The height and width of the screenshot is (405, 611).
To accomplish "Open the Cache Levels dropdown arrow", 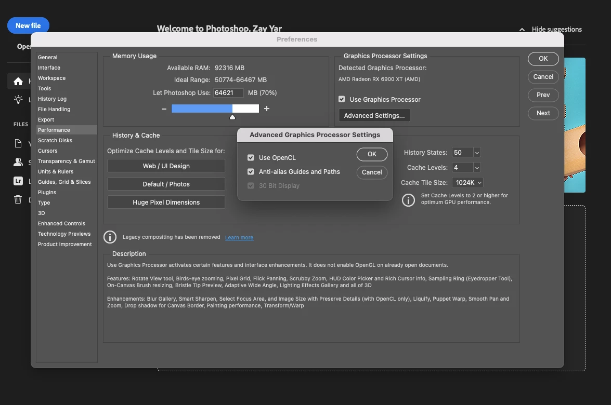I will tap(477, 168).
